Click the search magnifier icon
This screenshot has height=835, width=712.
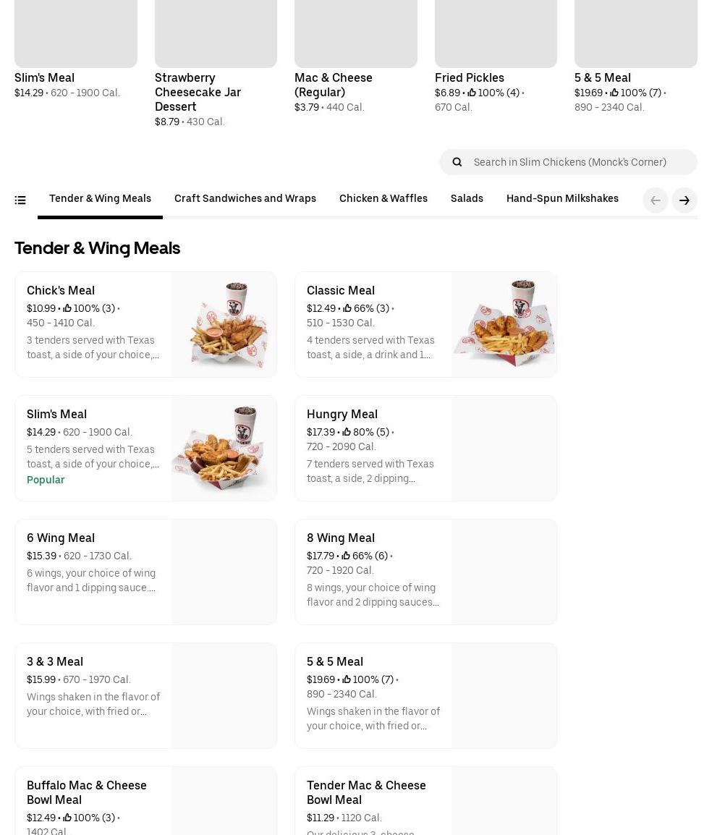457,162
